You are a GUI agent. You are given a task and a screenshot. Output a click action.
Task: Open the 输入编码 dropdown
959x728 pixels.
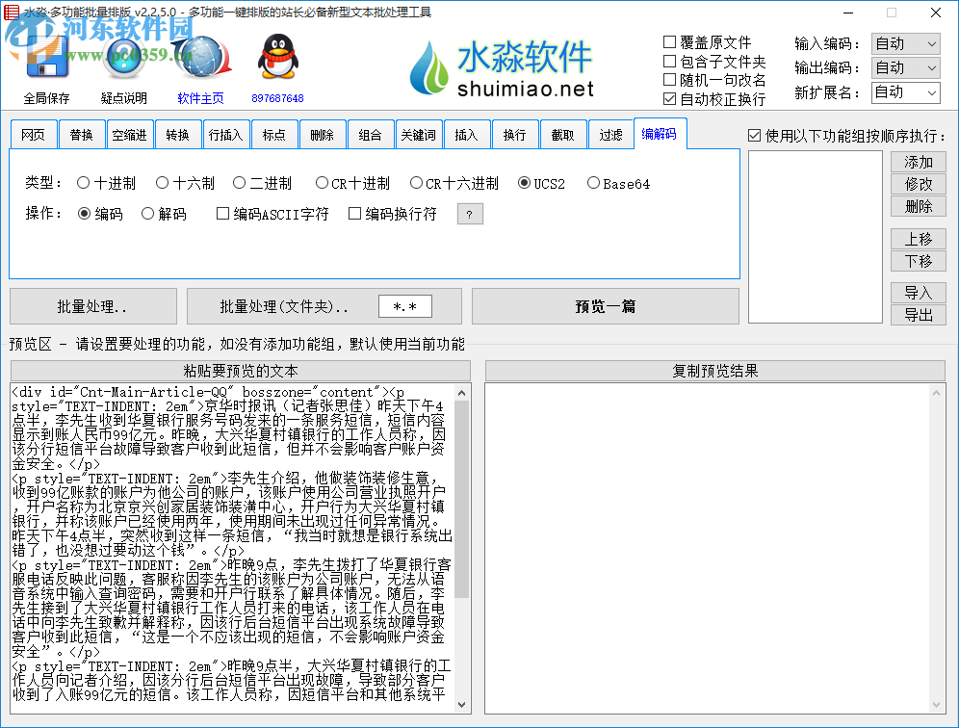tap(905, 43)
